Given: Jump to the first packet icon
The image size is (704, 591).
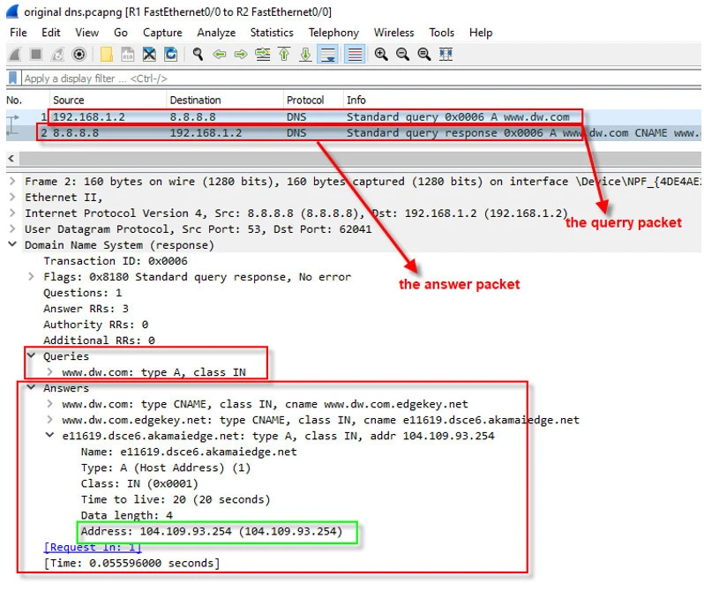Looking at the screenshot, I should 284,55.
